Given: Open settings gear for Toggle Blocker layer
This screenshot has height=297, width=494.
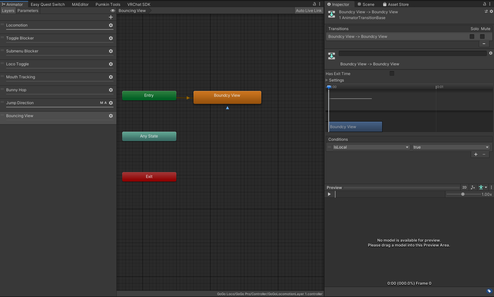Looking at the screenshot, I should coord(111,38).
